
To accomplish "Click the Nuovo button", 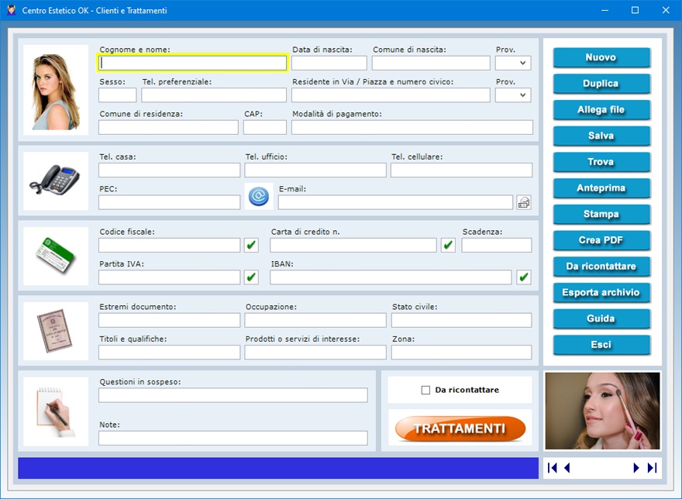I will point(601,57).
